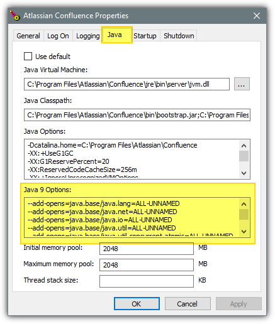Click the Initial memory pool field

point(147,249)
